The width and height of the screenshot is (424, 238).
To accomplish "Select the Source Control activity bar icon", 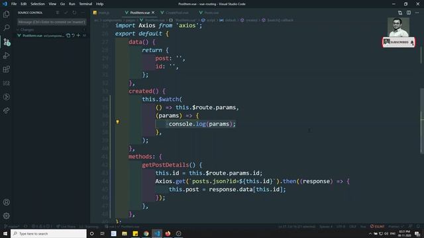I will tap(6, 42).
